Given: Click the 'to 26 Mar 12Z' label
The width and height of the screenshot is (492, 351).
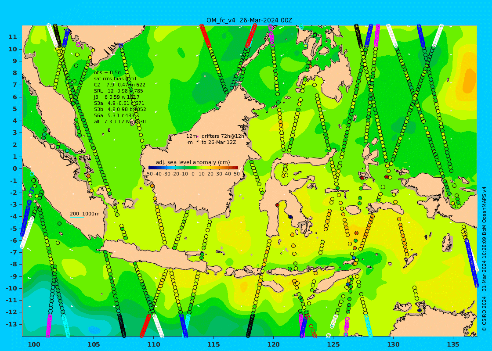Looking at the screenshot, I should click(x=219, y=142).
